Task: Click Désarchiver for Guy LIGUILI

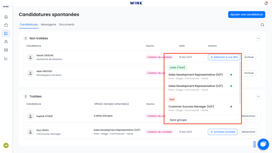Action: 248,132
